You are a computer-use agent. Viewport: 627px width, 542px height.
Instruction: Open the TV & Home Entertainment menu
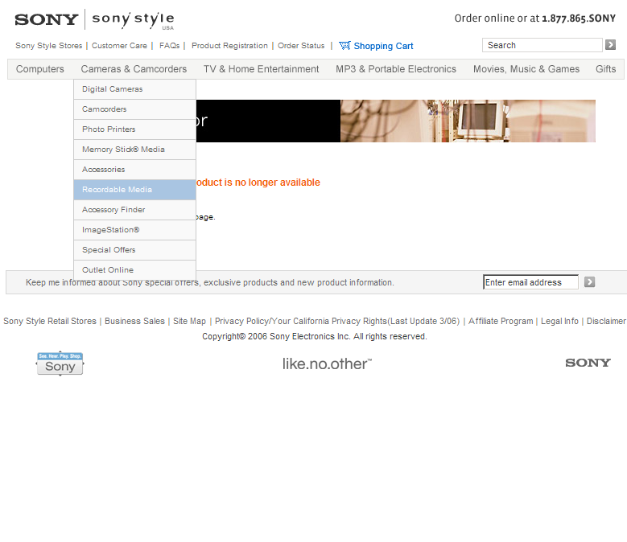261,69
